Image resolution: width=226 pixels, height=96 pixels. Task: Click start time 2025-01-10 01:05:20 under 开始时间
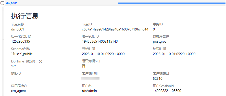tap(103, 54)
